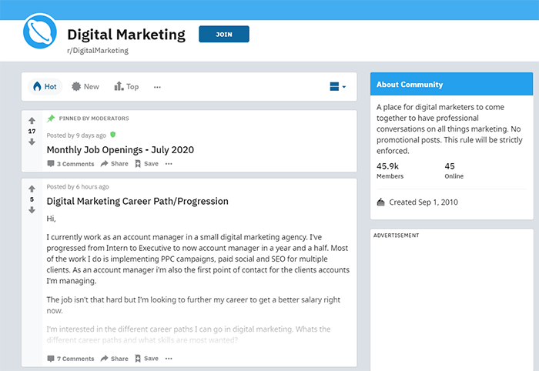Click the 'Posted by 6 hours ago' text
Image resolution: width=539 pixels, height=371 pixels.
(78, 187)
